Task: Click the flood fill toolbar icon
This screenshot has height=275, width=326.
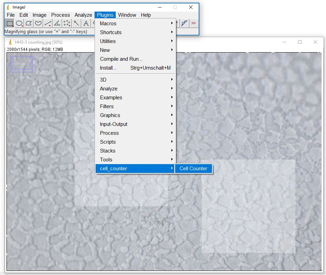Action: pyautogui.click(x=184, y=23)
